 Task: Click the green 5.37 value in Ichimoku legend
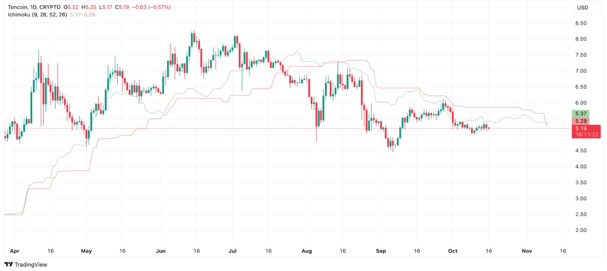pyautogui.click(x=75, y=14)
